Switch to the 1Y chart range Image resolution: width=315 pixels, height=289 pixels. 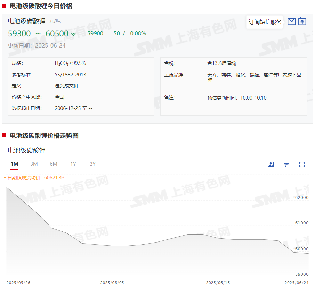pyautogui.click(x=73, y=164)
